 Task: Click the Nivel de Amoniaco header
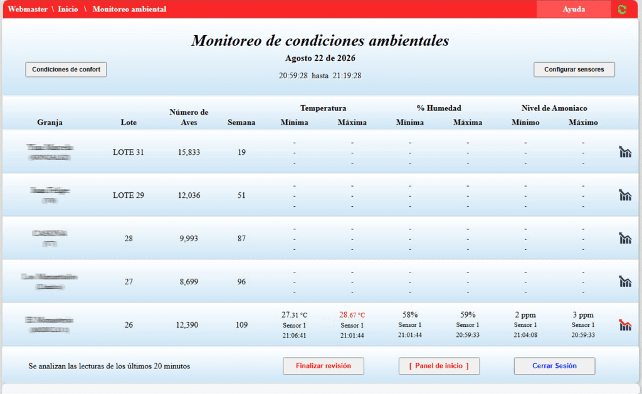tap(554, 108)
